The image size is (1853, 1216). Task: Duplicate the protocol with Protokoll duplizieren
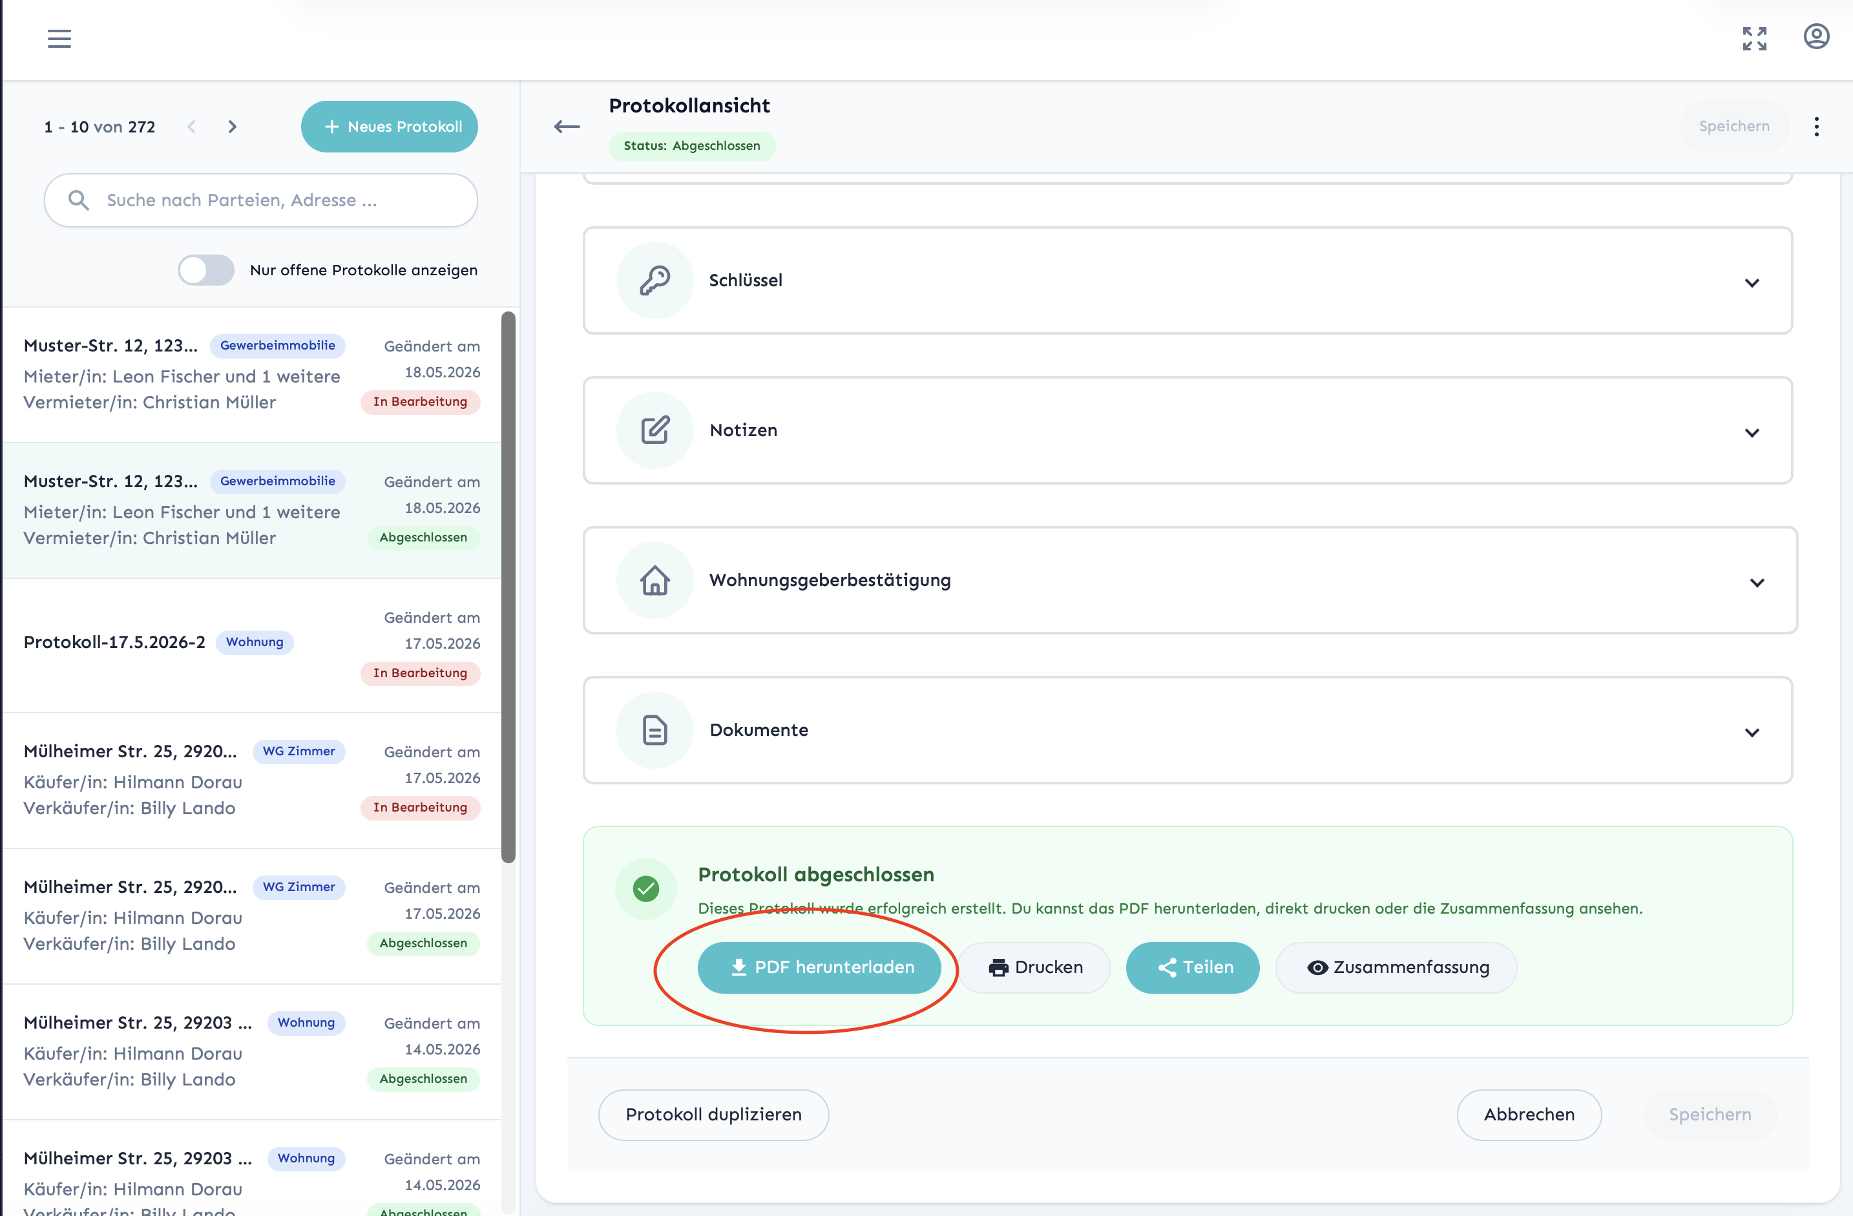[713, 1115]
